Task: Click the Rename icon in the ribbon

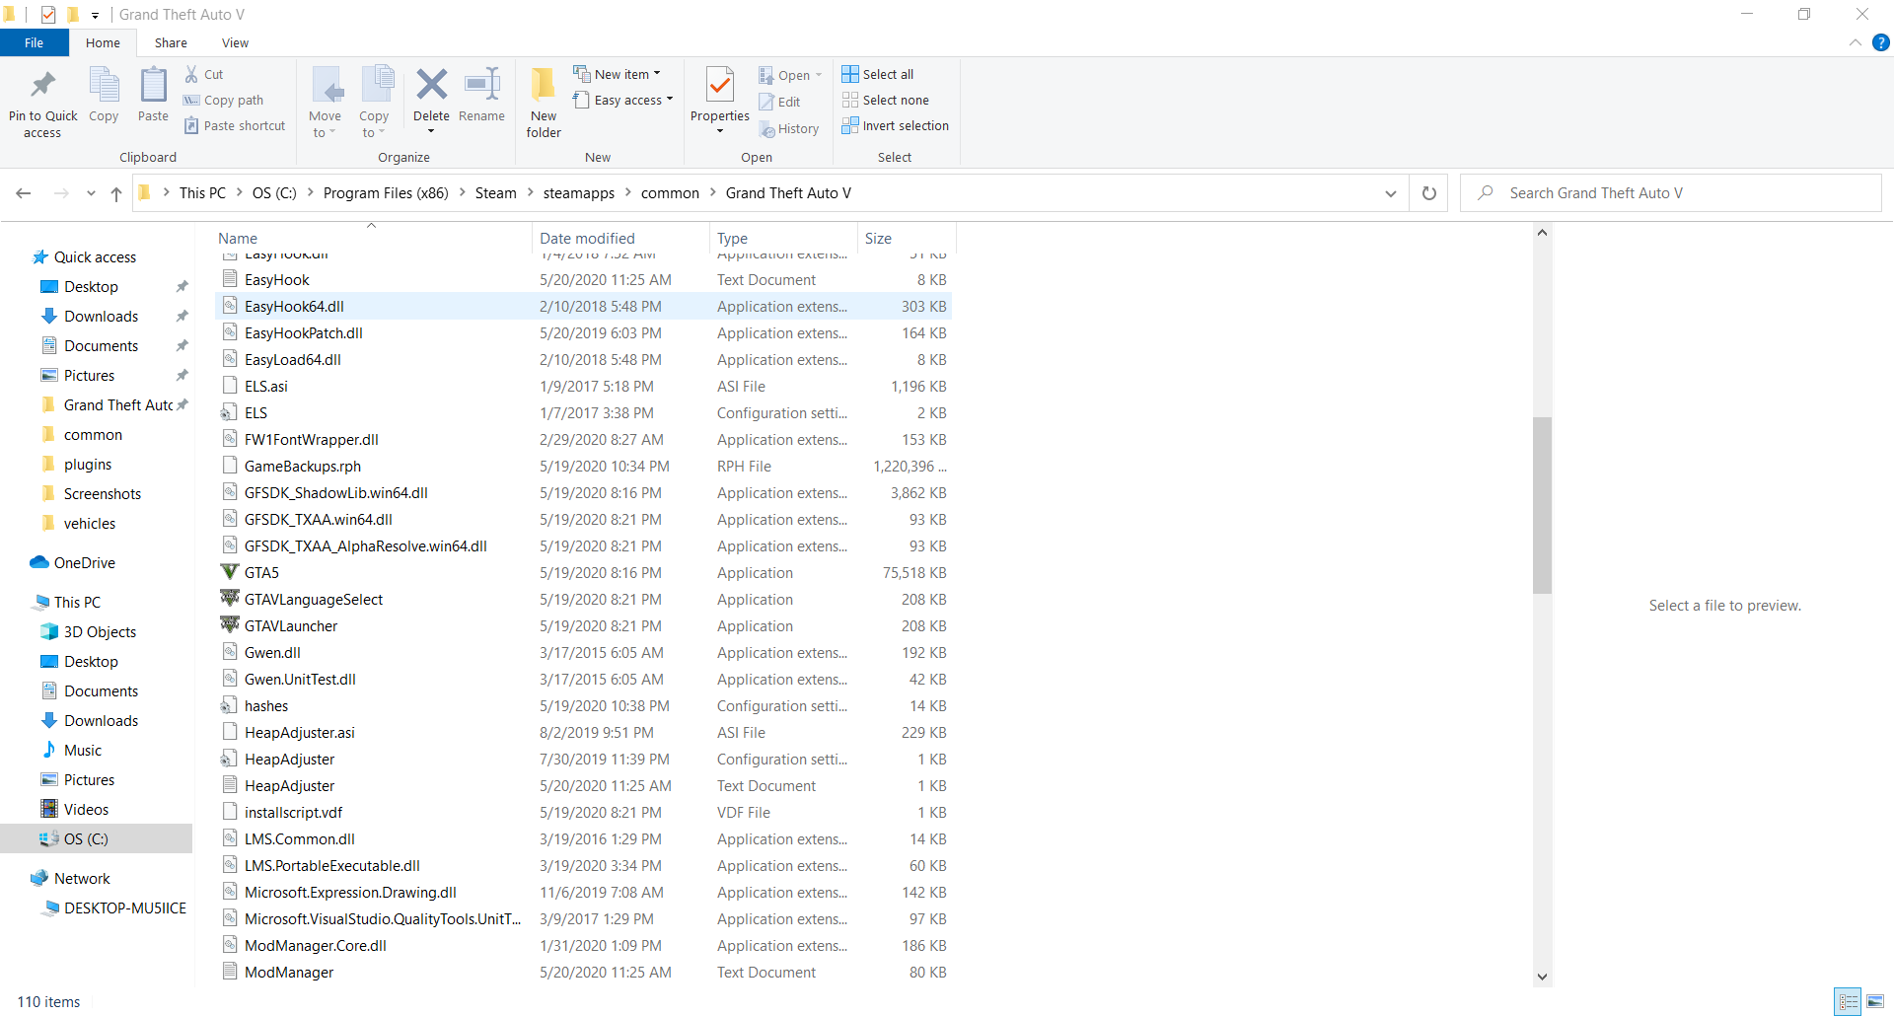Action: pos(481,86)
